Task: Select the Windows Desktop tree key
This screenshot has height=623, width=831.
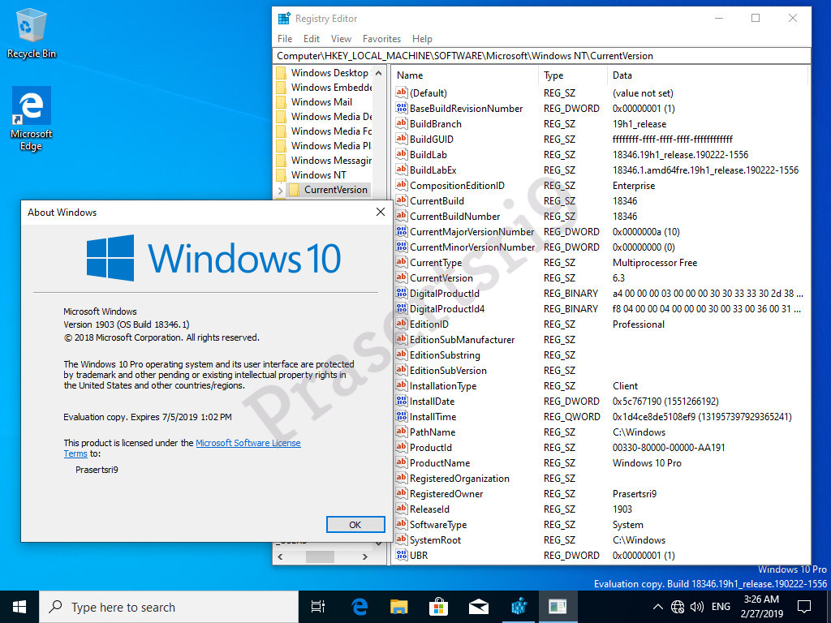Action: click(329, 72)
